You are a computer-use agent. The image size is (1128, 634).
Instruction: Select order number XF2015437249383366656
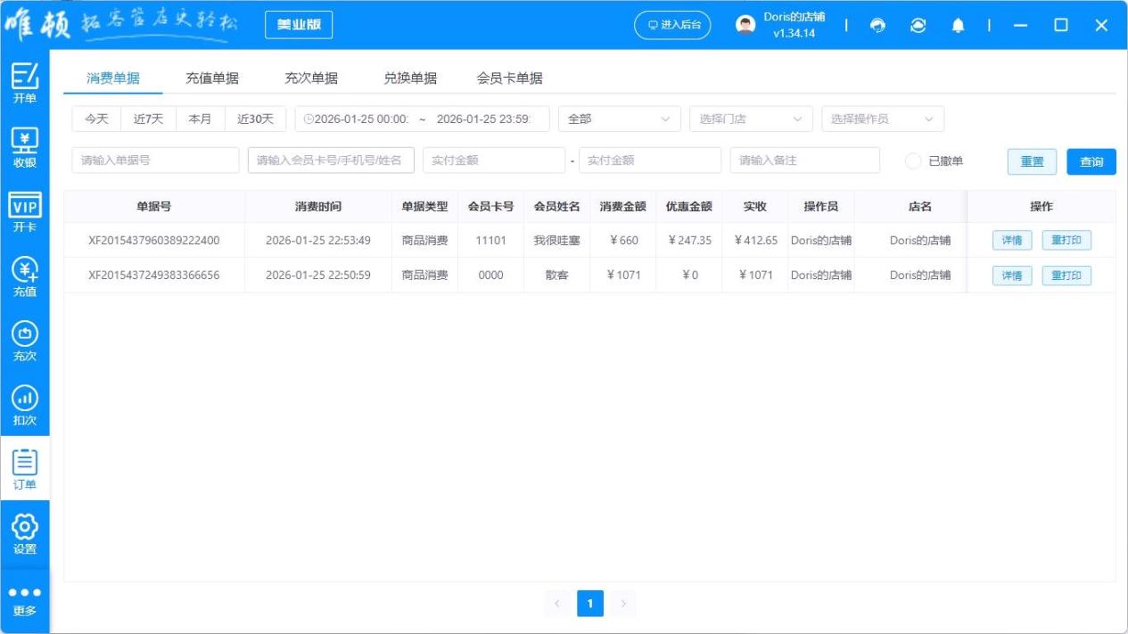point(154,276)
